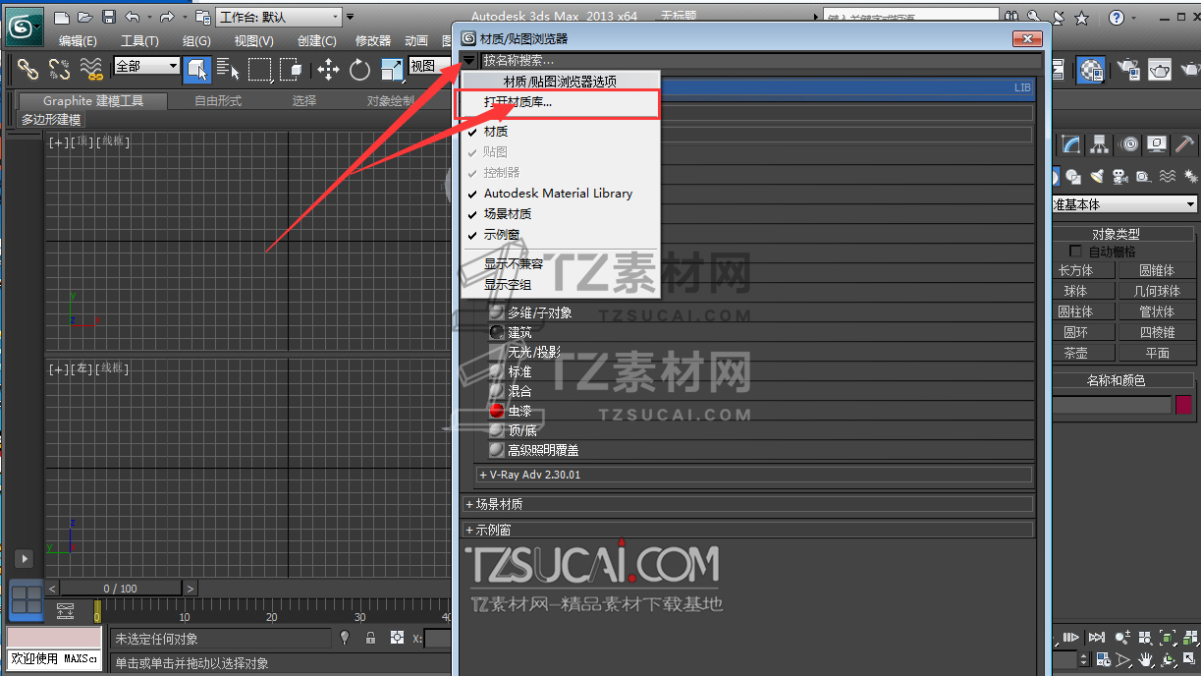Viewport: 1201px width, 676px height.
Task: Open the 3ds Max application menu logo
Action: 22,27
